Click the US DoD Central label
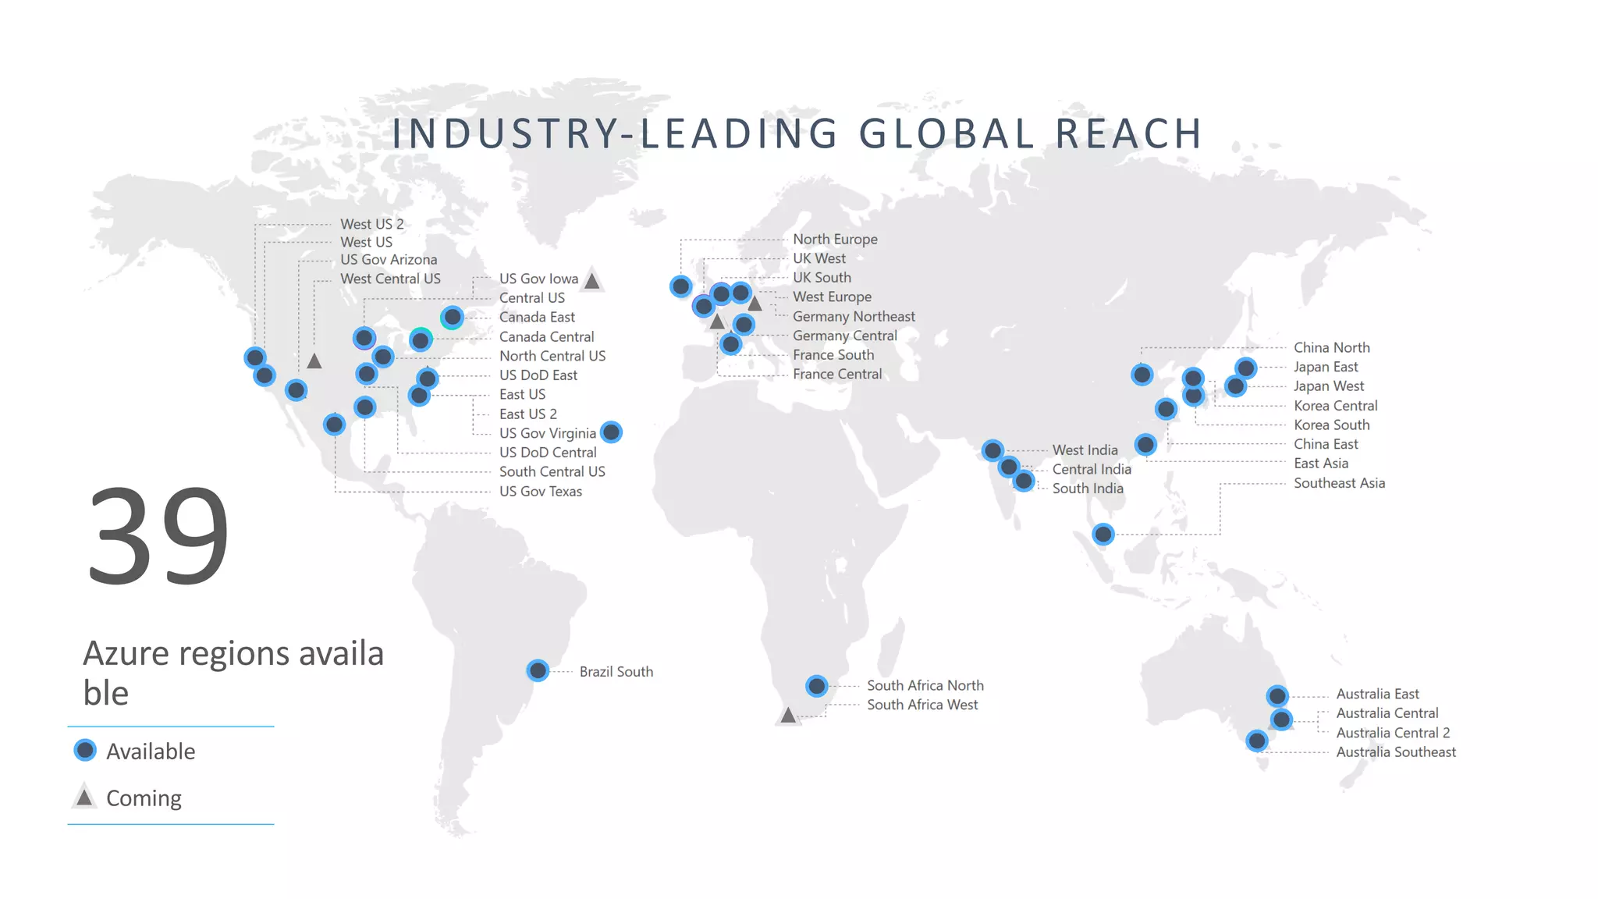This screenshot has width=1598, height=899. coord(548,453)
